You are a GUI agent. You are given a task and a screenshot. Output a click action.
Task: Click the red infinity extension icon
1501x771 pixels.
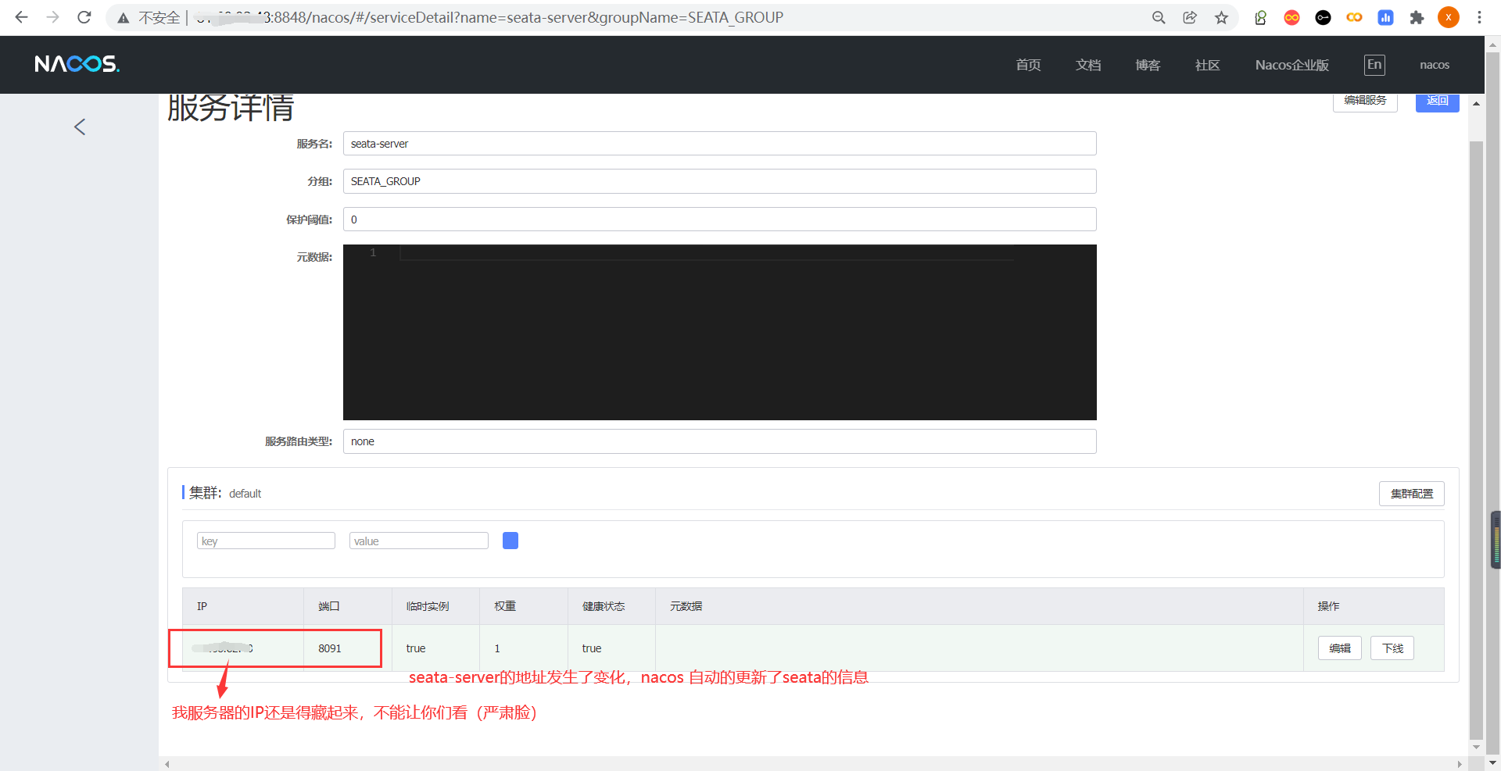click(1291, 17)
